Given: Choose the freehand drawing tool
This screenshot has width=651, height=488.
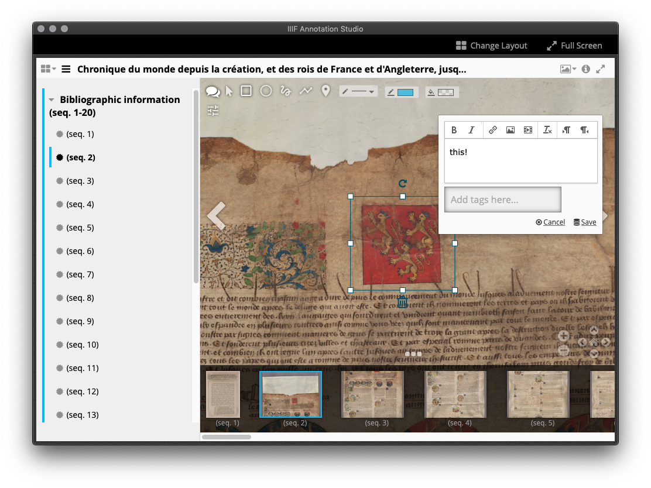Looking at the screenshot, I should (286, 91).
